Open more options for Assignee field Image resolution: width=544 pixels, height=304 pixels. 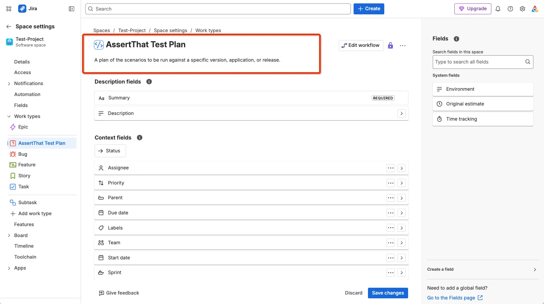(x=391, y=168)
